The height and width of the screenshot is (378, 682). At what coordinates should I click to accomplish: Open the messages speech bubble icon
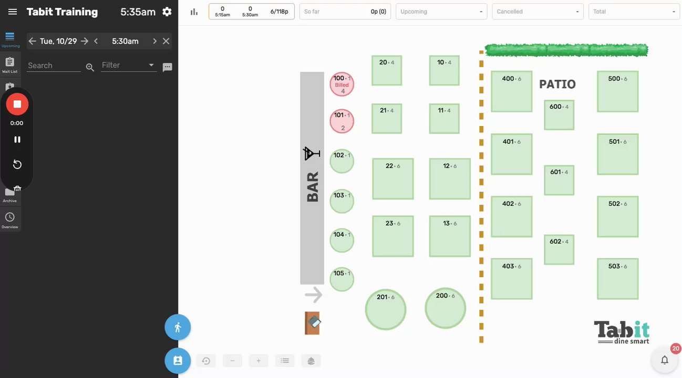click(x=167, y=67)
